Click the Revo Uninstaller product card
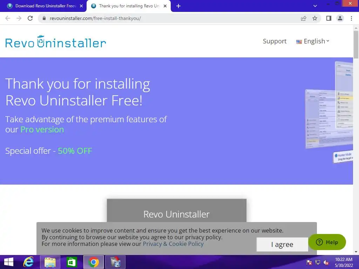Viewport: 359px width, 269px height. (x=177, y=211)
